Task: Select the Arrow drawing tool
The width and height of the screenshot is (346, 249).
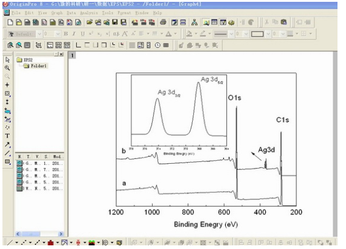Action: pos(7,145)
